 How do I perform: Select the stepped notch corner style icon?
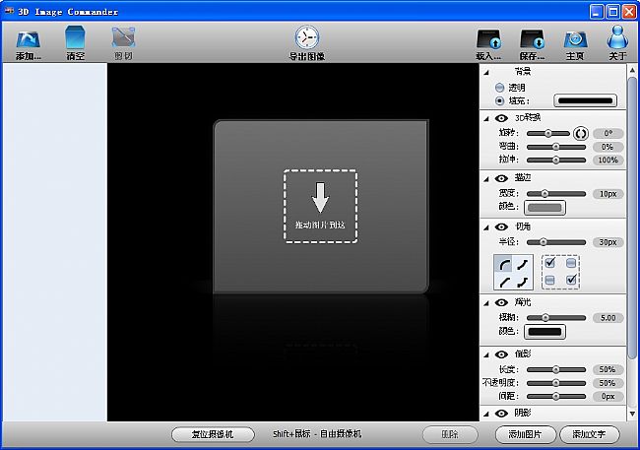click(x=523, y=282)
